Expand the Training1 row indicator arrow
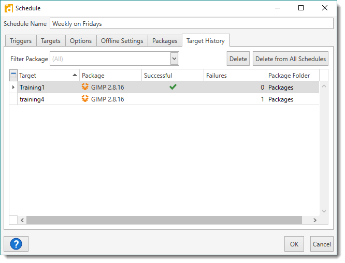Viewport: 345px width, 263px height. tap(13, 87)
